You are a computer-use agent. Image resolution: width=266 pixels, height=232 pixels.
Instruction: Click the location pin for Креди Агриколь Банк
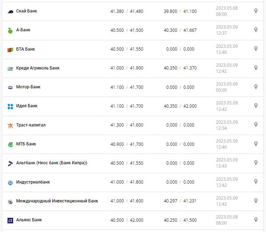(x=256, y=68)
